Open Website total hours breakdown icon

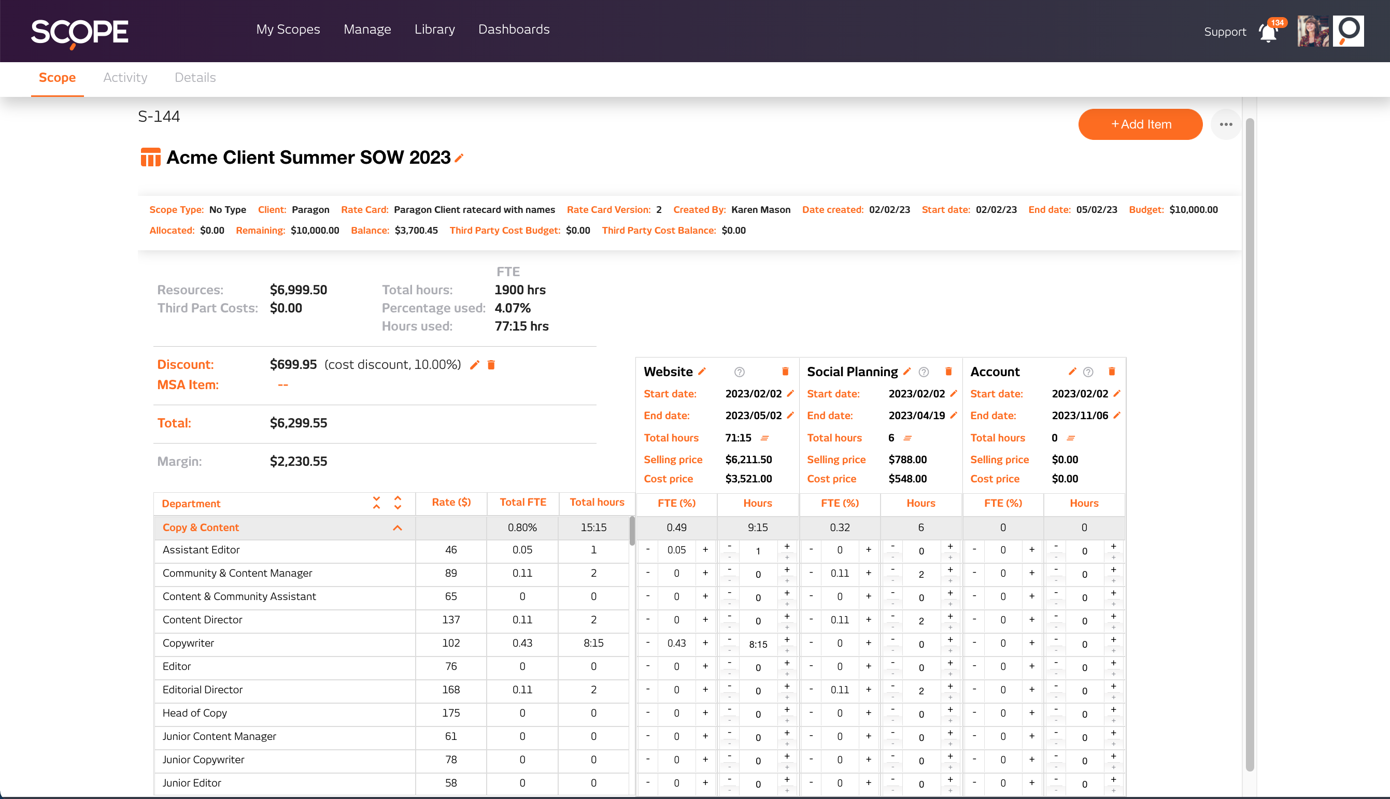pos(764,438)
